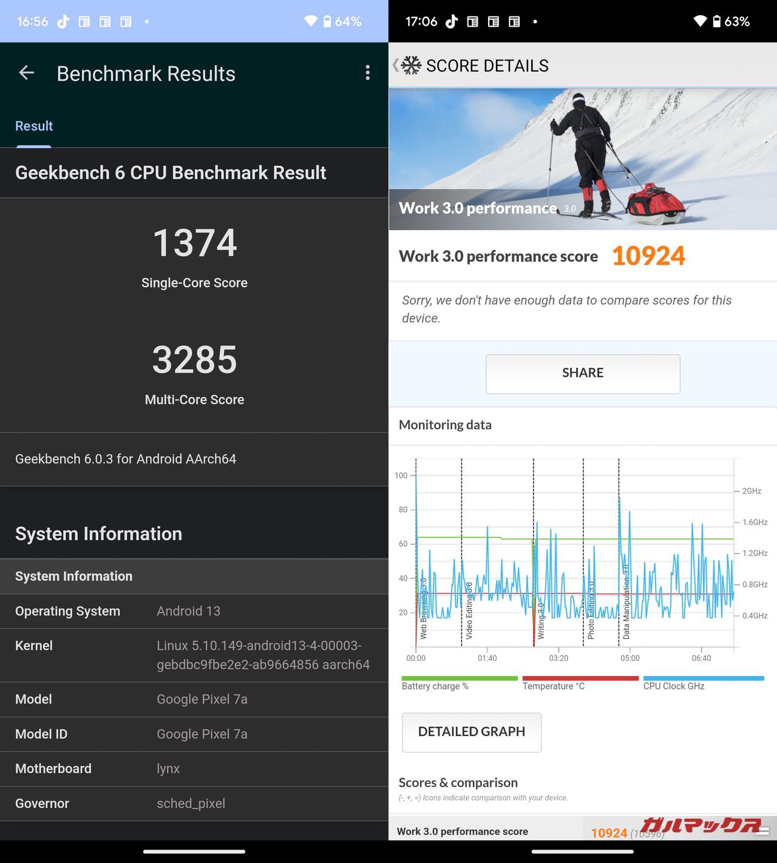
Task: Tap the Wi-Fi icon in right status bar
Action: click(700, 22)
